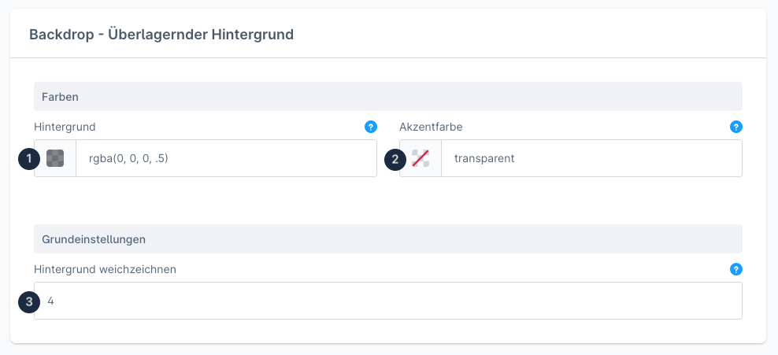Focus the Hintergrund color value field

[236, 158]
